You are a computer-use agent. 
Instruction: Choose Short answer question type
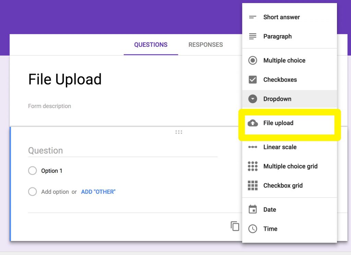tap(289, 17)
